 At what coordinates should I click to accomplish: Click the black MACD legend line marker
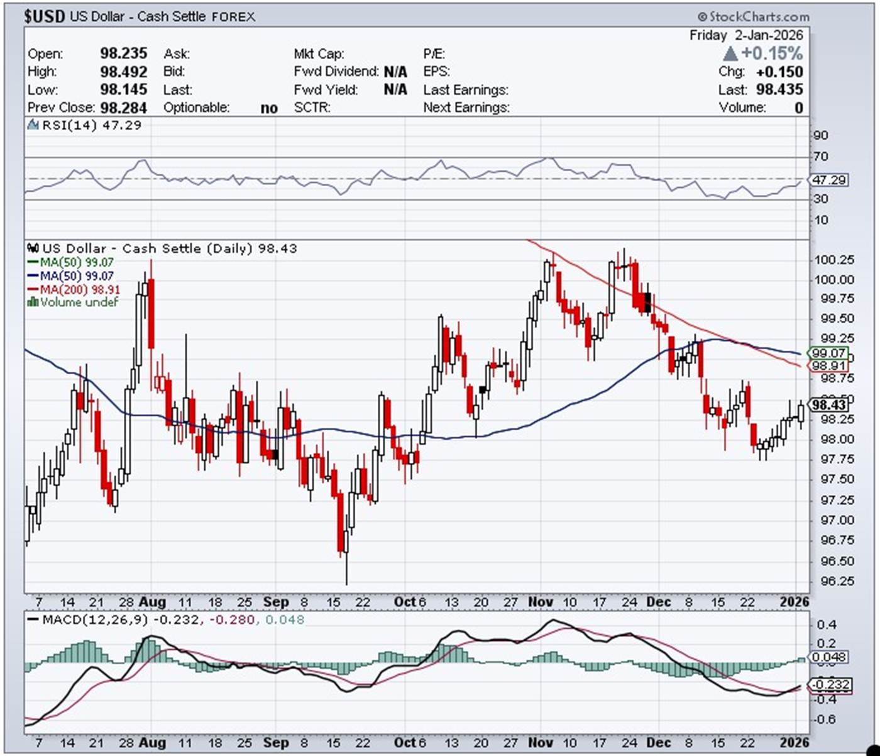click(x=33, y=620)
